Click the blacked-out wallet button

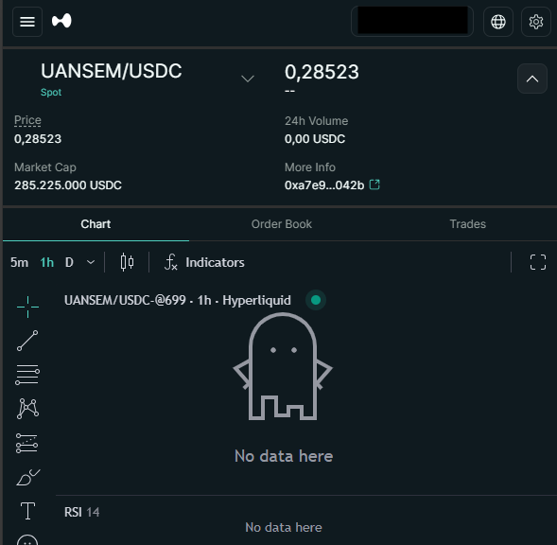(412, 22)
